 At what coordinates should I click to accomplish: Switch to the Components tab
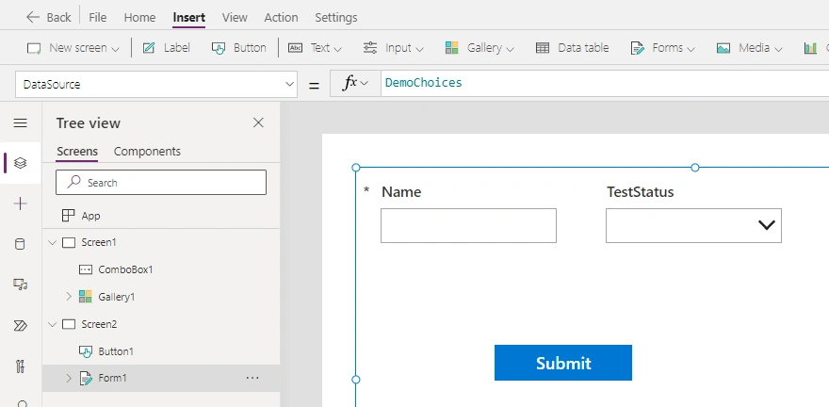(147, 151)
